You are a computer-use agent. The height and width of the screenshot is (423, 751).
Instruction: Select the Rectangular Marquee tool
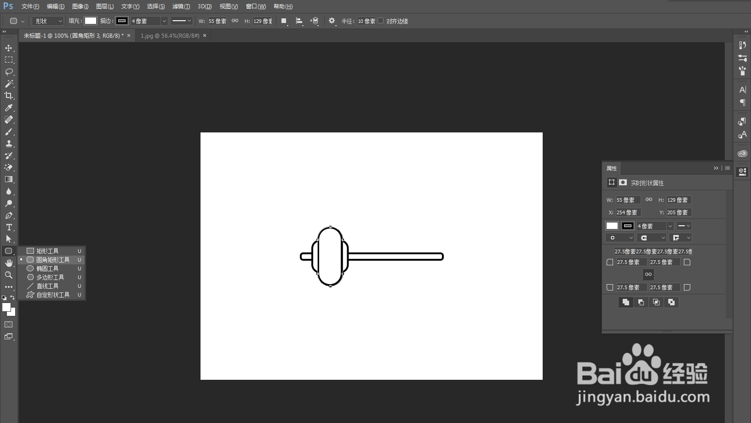(x=9, y=60)
